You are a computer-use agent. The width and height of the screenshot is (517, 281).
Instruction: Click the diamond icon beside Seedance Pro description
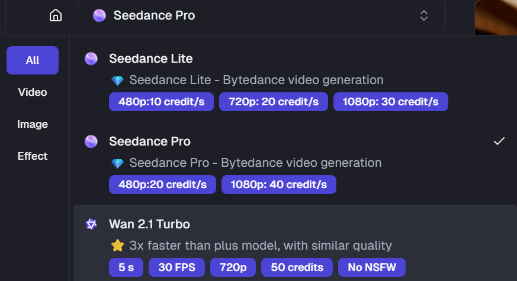(x=117, y=163)
